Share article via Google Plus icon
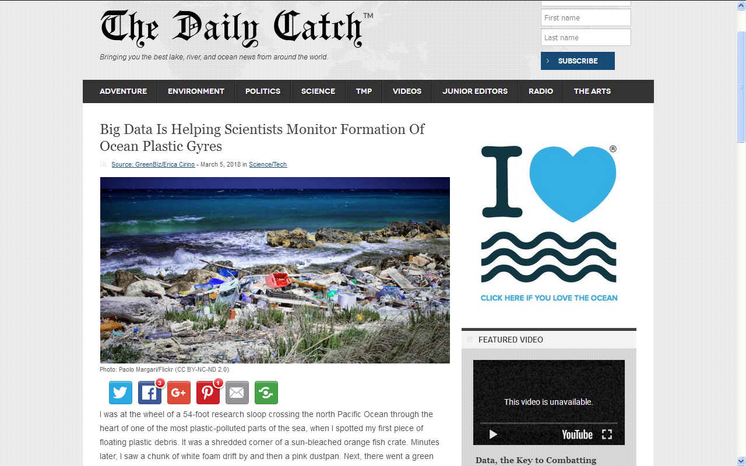Screen dimensions: 746x466 179,393
